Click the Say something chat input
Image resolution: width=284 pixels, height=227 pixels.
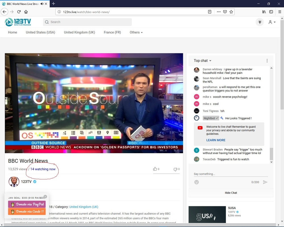pos(231,174)
